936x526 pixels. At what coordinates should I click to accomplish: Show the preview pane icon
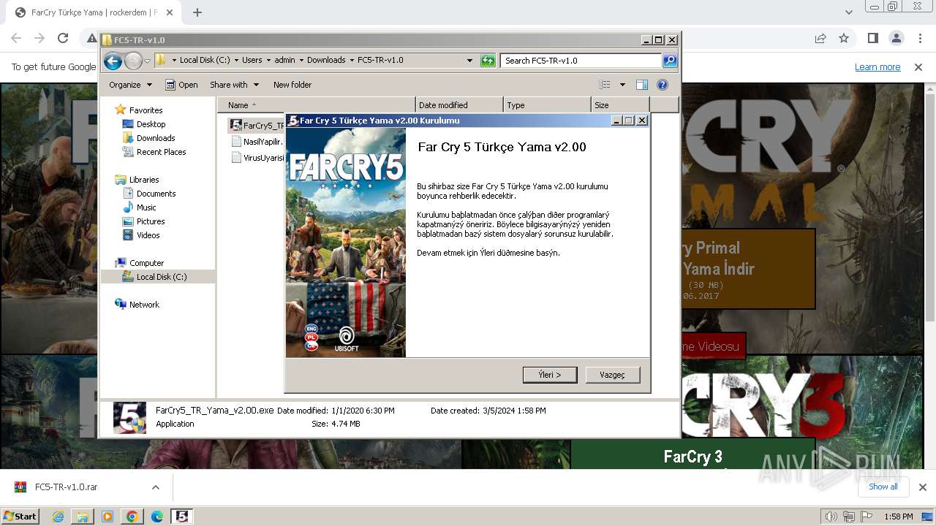point(642,85)
